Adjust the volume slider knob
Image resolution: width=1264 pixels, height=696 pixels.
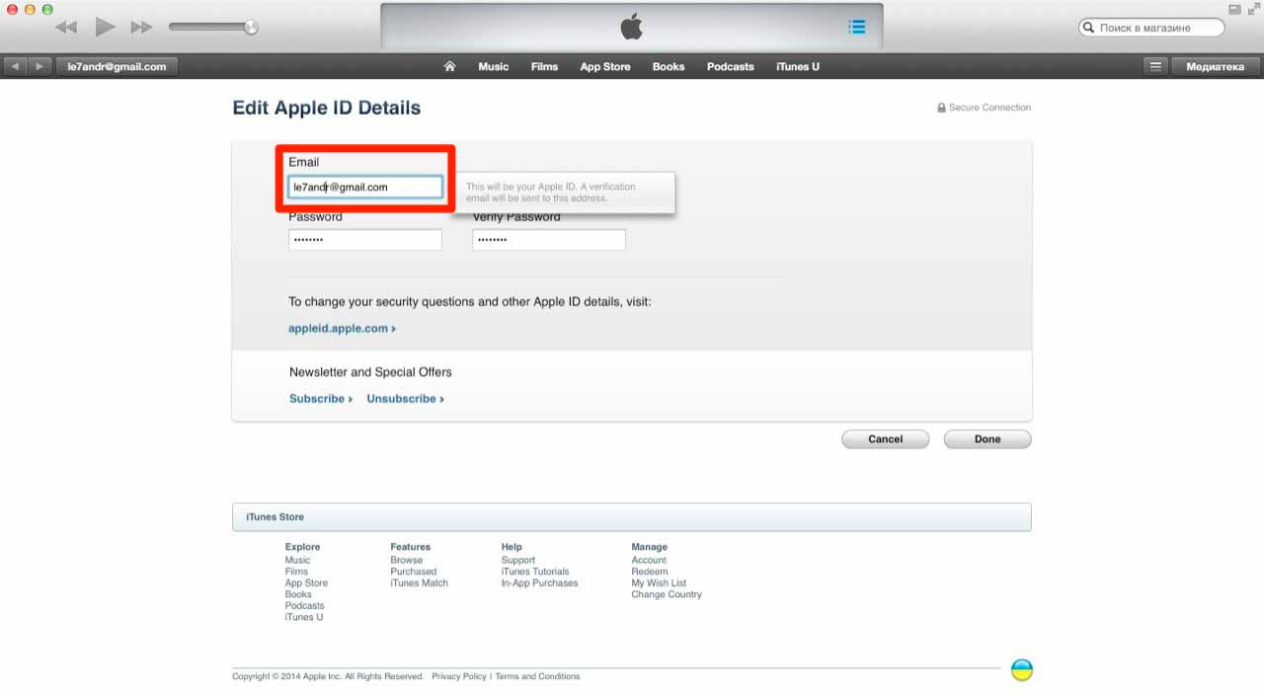click(251, 28)
